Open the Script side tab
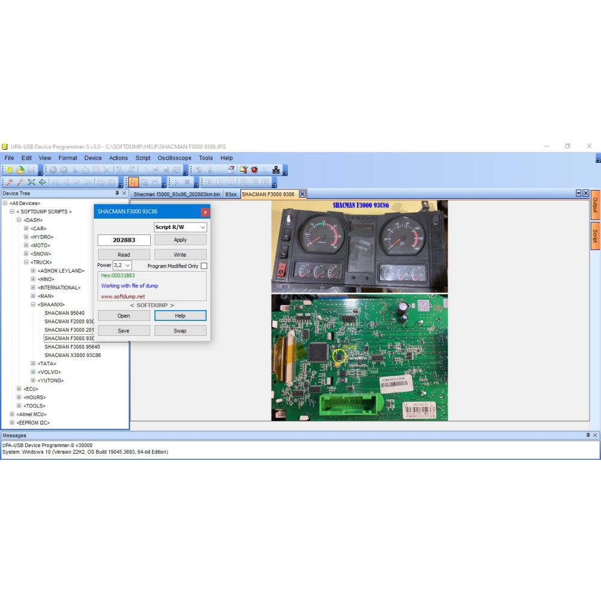 click(595, 236)
